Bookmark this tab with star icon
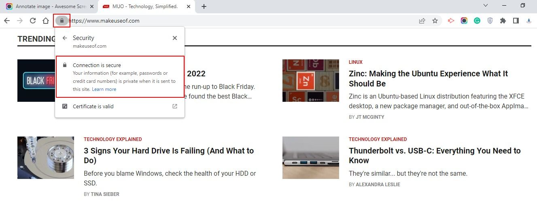Viewport: 537px width, 206px height. (435, 21)
